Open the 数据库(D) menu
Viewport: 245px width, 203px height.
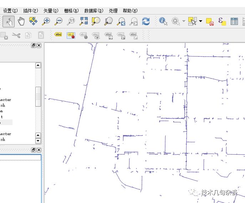94,11
